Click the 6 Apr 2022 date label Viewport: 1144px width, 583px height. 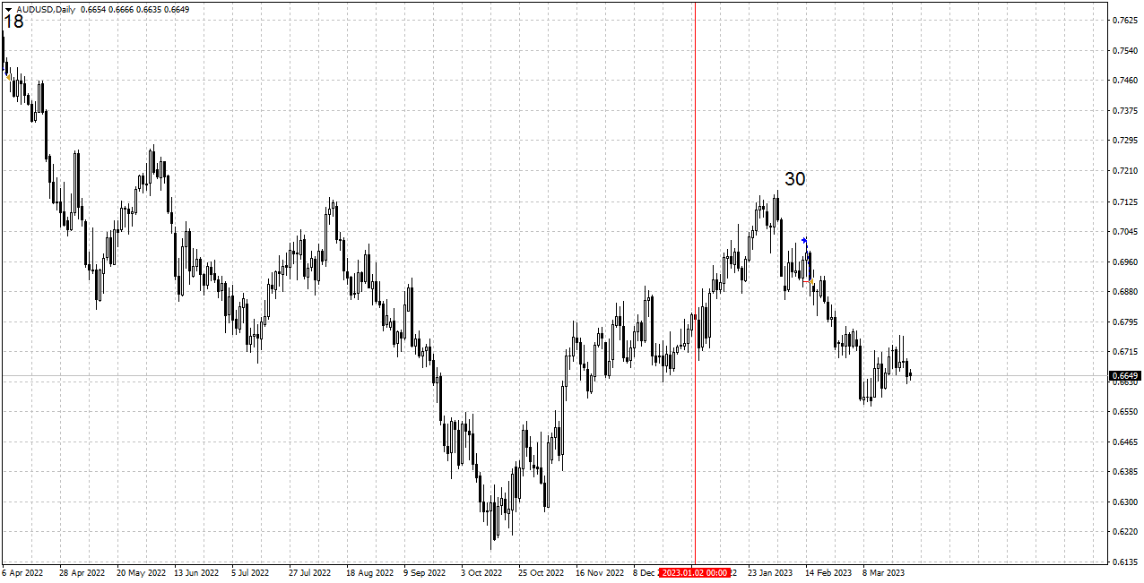click(22, 572)
